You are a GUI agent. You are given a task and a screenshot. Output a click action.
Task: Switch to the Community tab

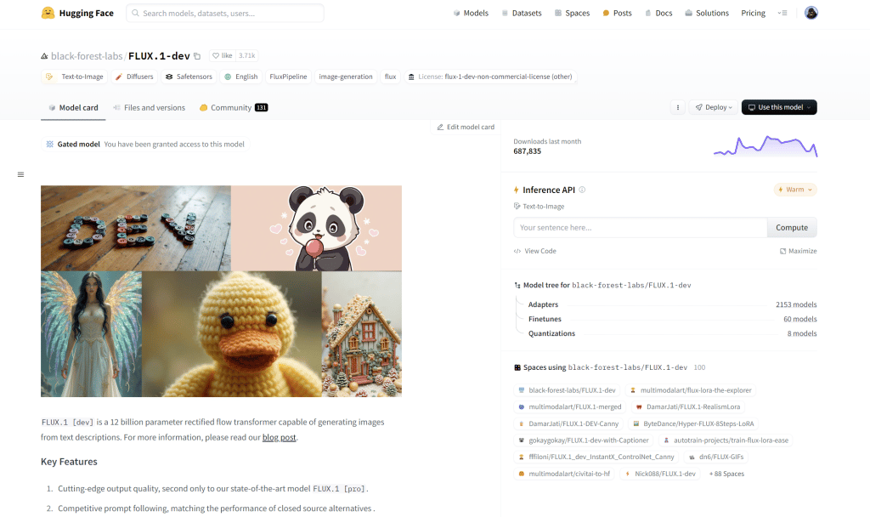(x=234, y=108)
